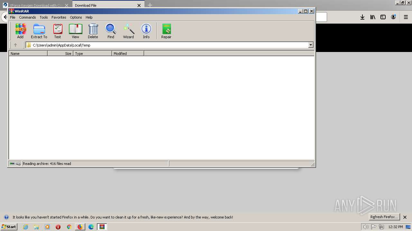Open Firefox downloads arrow icon
The image size is (412, 231).
pos(362,17)
